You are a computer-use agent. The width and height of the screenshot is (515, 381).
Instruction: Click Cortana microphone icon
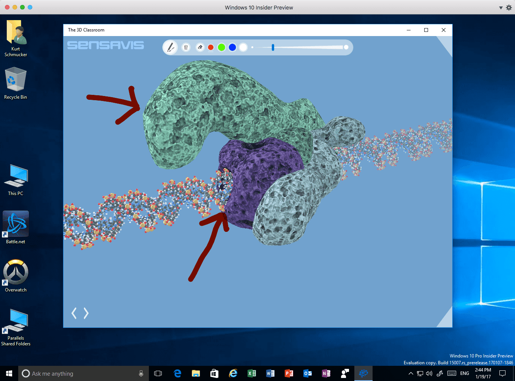[x=141, y=373]
